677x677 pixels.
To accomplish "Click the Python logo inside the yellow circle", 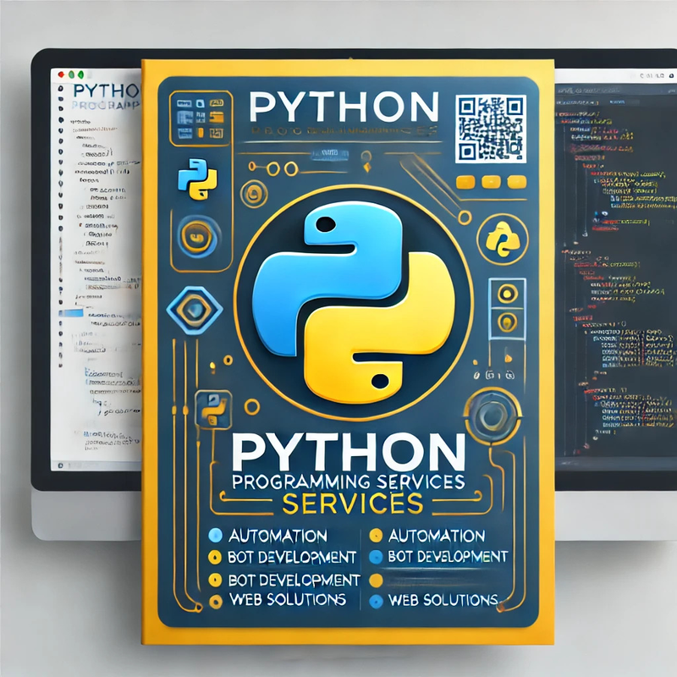I will [503, 238].
